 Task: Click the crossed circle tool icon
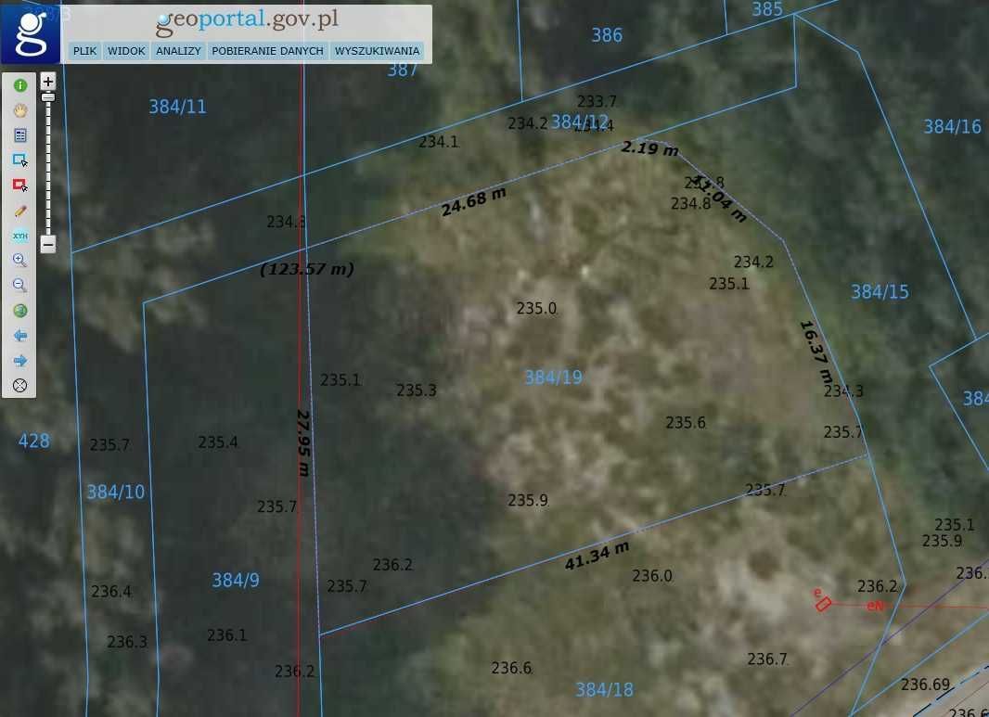[x=20, y=385]
